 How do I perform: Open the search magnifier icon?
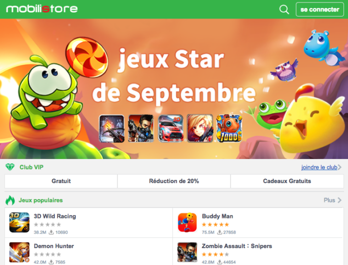coord(284,9)
